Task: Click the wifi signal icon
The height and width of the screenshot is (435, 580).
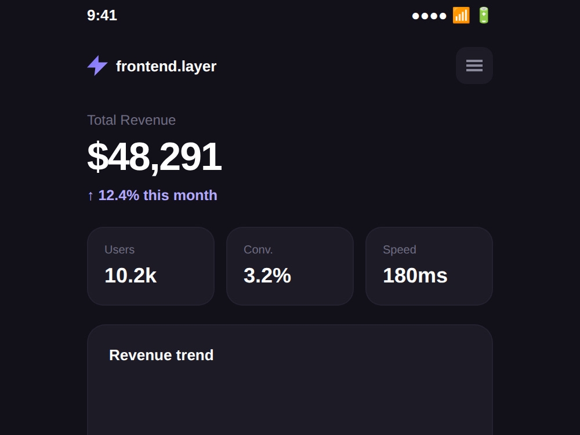Action: coord(461,16)
